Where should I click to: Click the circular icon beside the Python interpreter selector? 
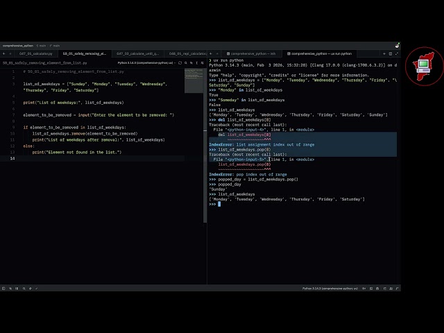pos(180,63)
